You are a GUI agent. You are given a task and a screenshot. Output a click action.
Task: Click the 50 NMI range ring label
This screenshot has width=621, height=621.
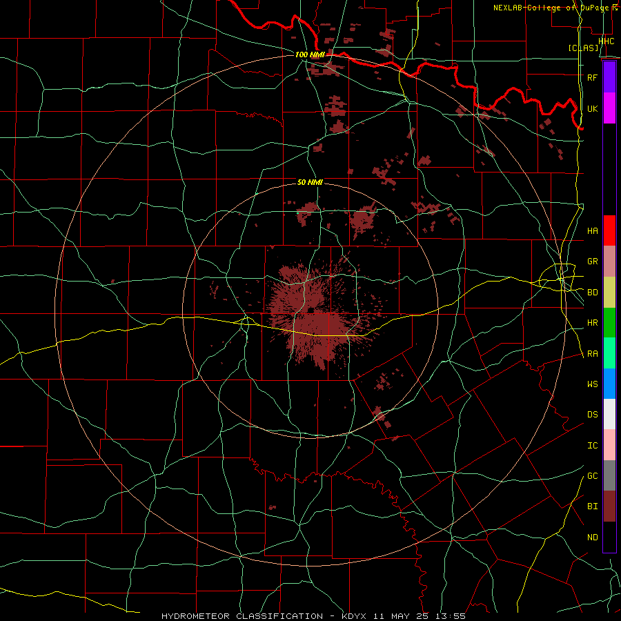click(310, 182)
